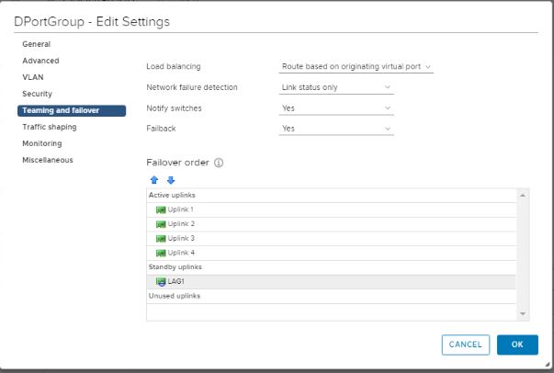The width and height of the screenshot is (554, 373).
Task: Go to the VLAN settings section
Action: tap(33, 77)
